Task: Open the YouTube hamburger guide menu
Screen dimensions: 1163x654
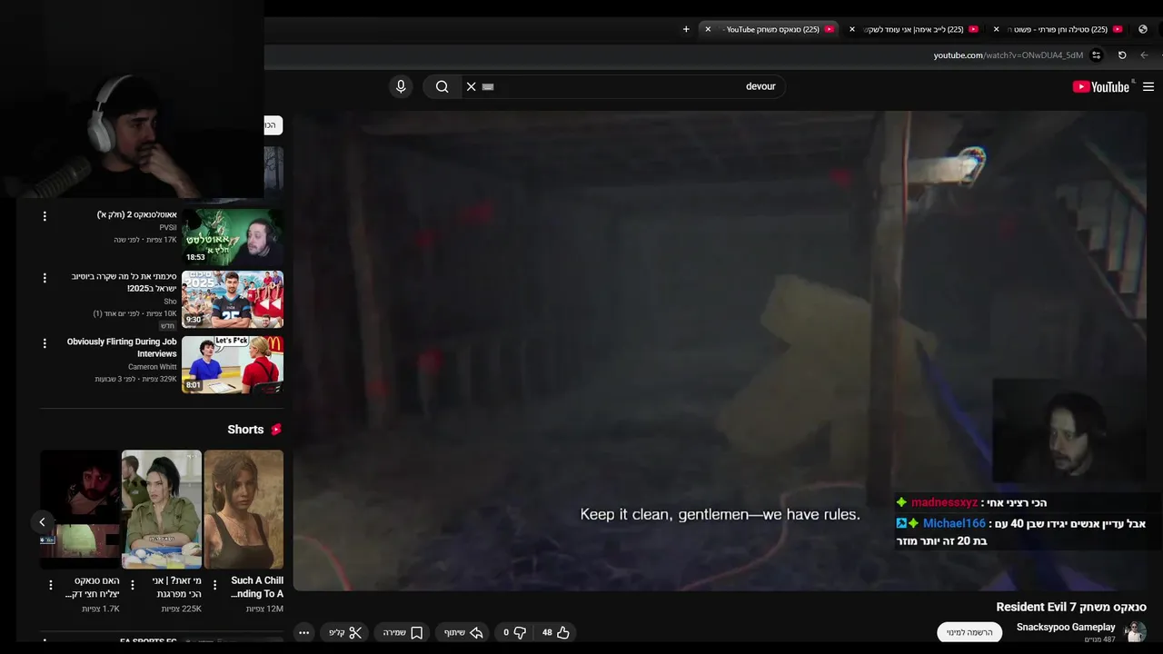Action: (1148, 86)
